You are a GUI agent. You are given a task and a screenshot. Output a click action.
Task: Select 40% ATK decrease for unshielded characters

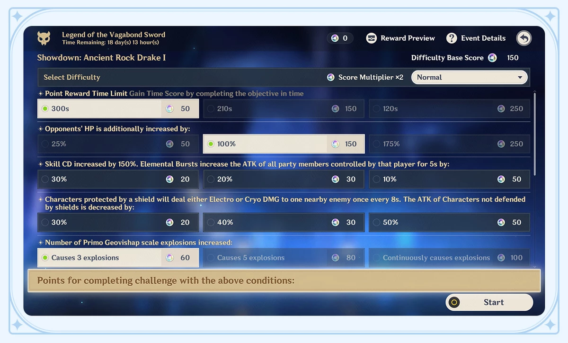tap(284, 222)
